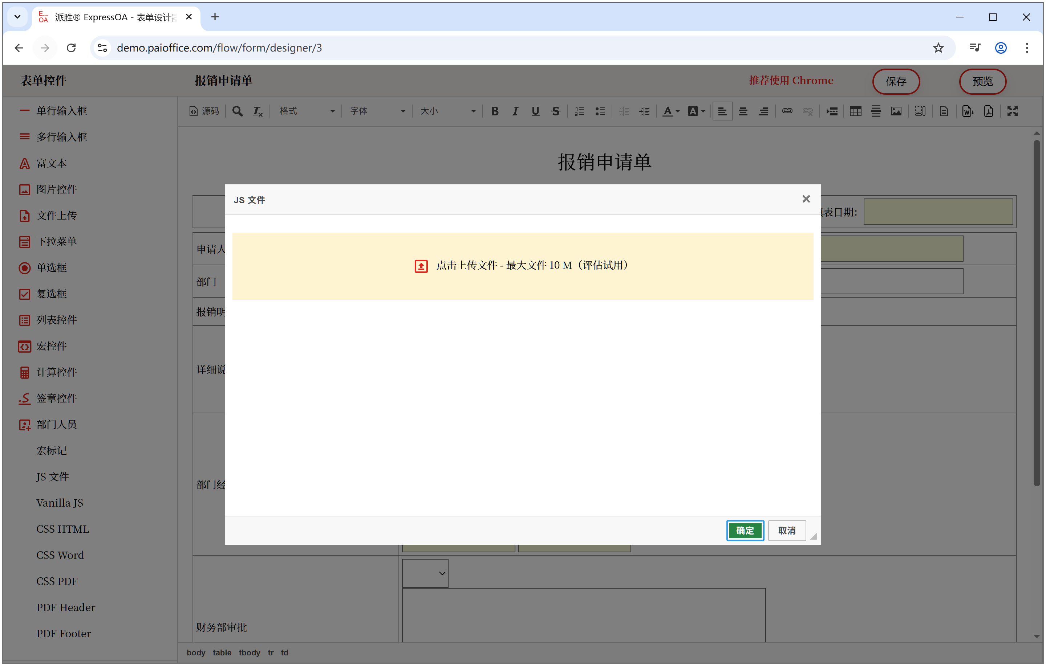Open the 字体 font dropdown
This screenshot has width=1046, height=667.
[377, 111]
